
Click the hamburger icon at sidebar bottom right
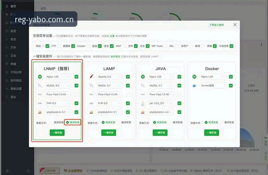click(28, 171)
